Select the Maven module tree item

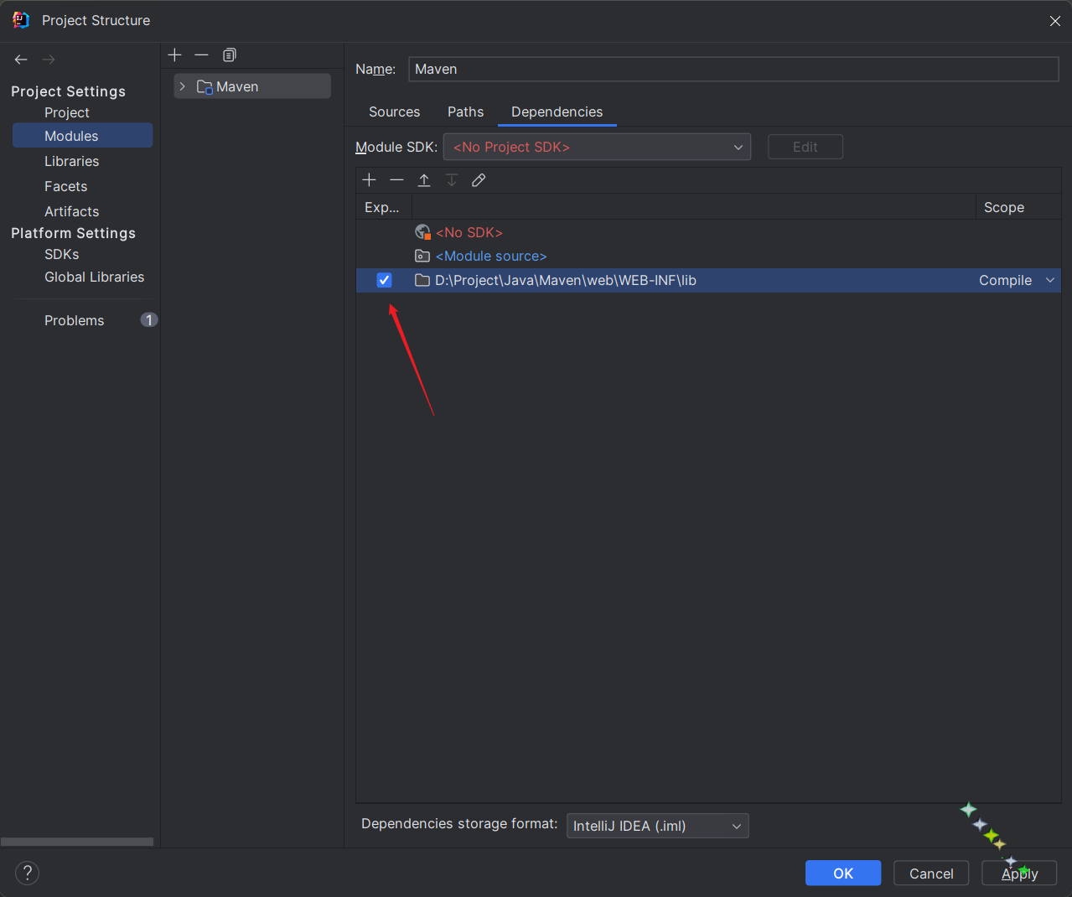tap(252, 86)
